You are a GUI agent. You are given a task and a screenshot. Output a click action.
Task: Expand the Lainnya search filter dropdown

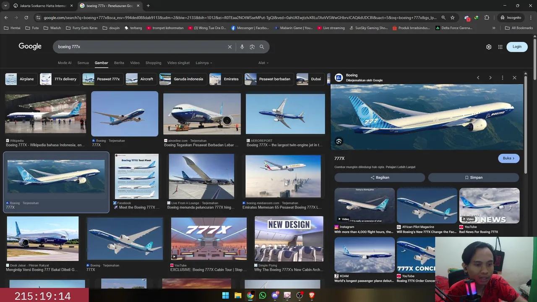tap(204, 63)
